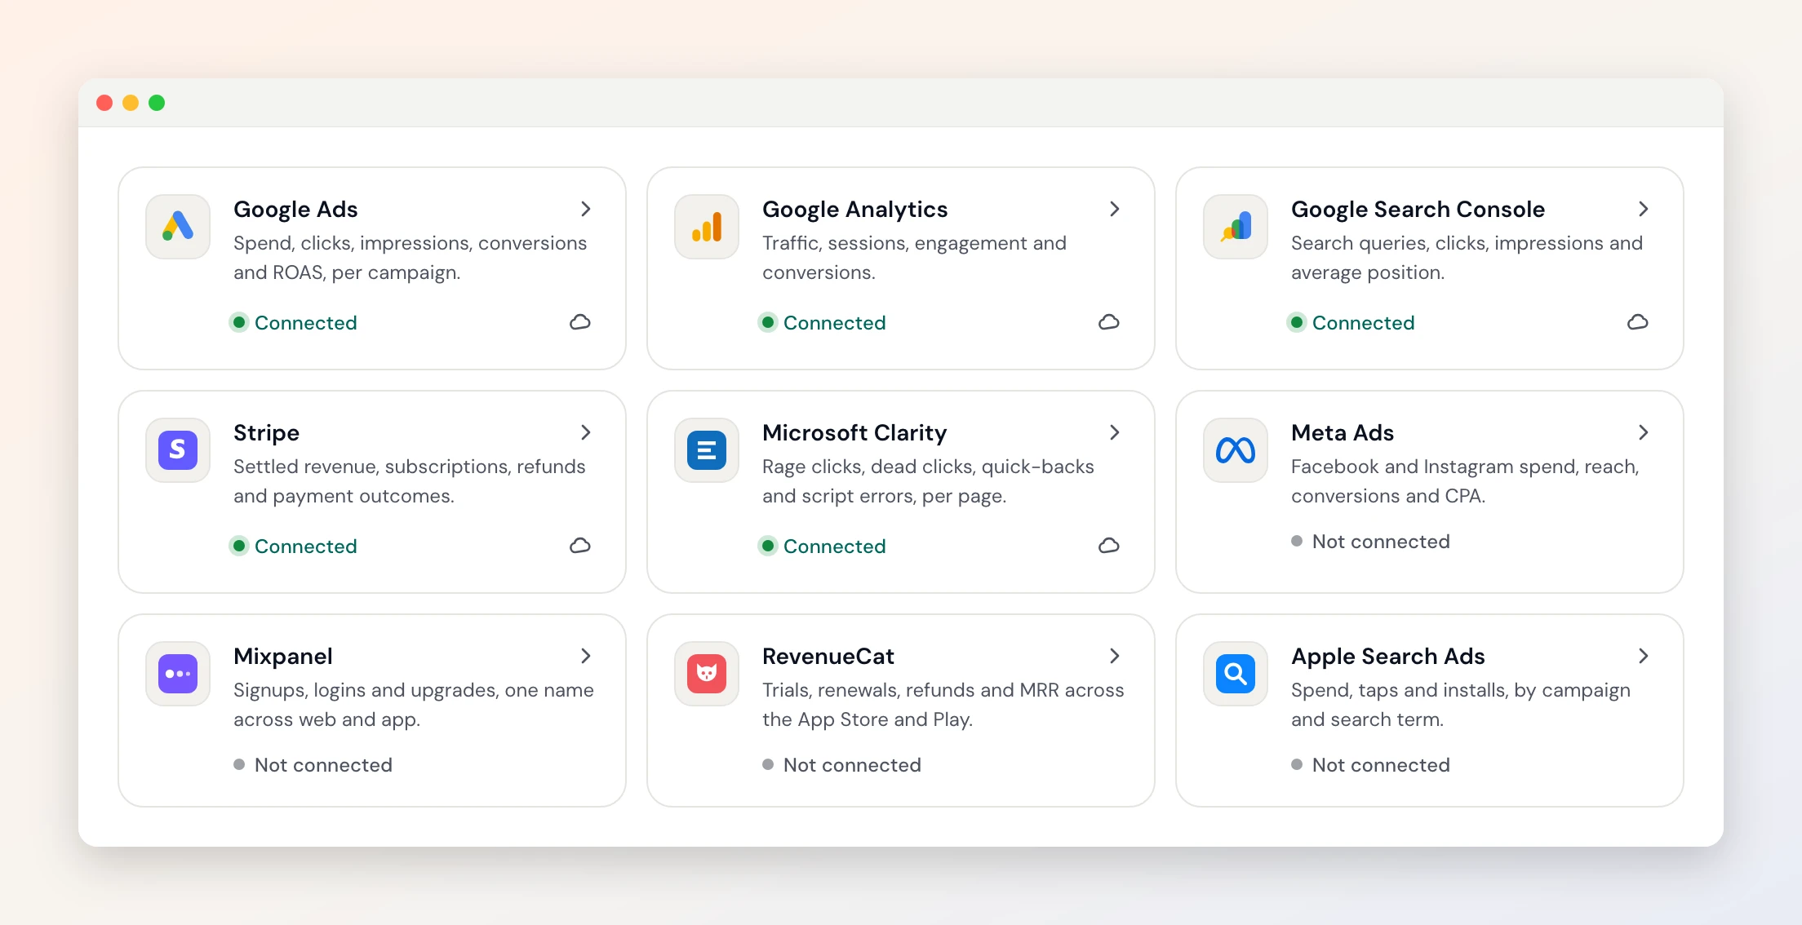Image resolution: width=1802 pixels, height=925 pixels.
Task: Click cloud icon on Google Search Console card
Action: click(1638, 322)
